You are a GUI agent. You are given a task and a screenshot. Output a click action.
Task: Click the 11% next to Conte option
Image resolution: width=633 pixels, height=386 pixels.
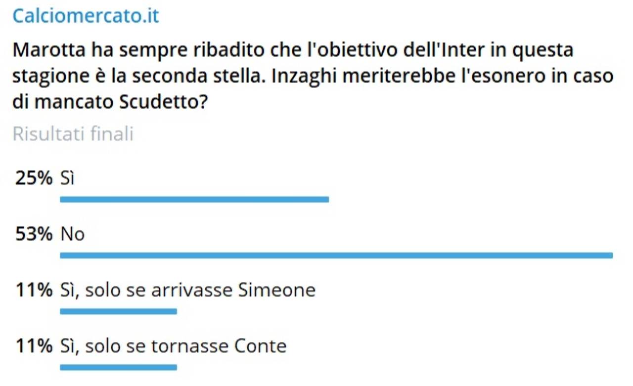tap(34, 345)
